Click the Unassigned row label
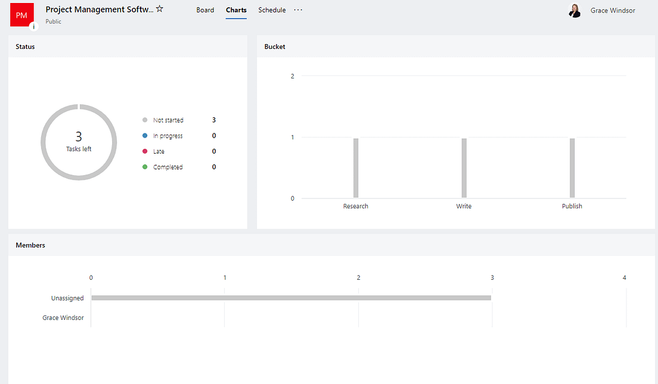 [67, 298]
